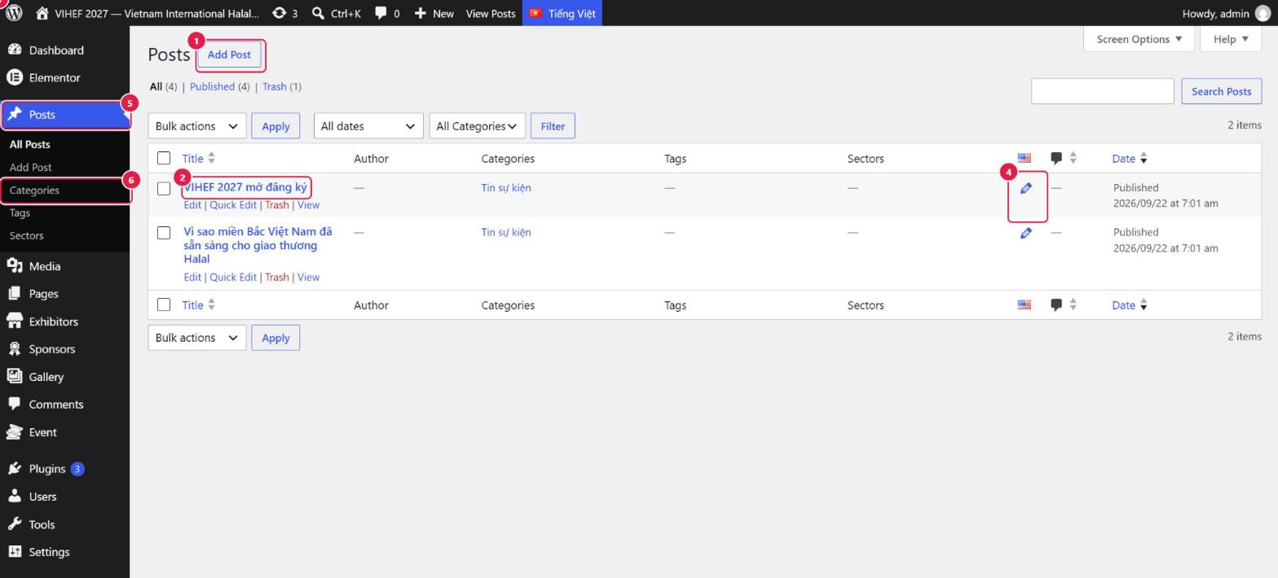Switch language via Tiếng Việt admin bar item

(x=562, y=13)
